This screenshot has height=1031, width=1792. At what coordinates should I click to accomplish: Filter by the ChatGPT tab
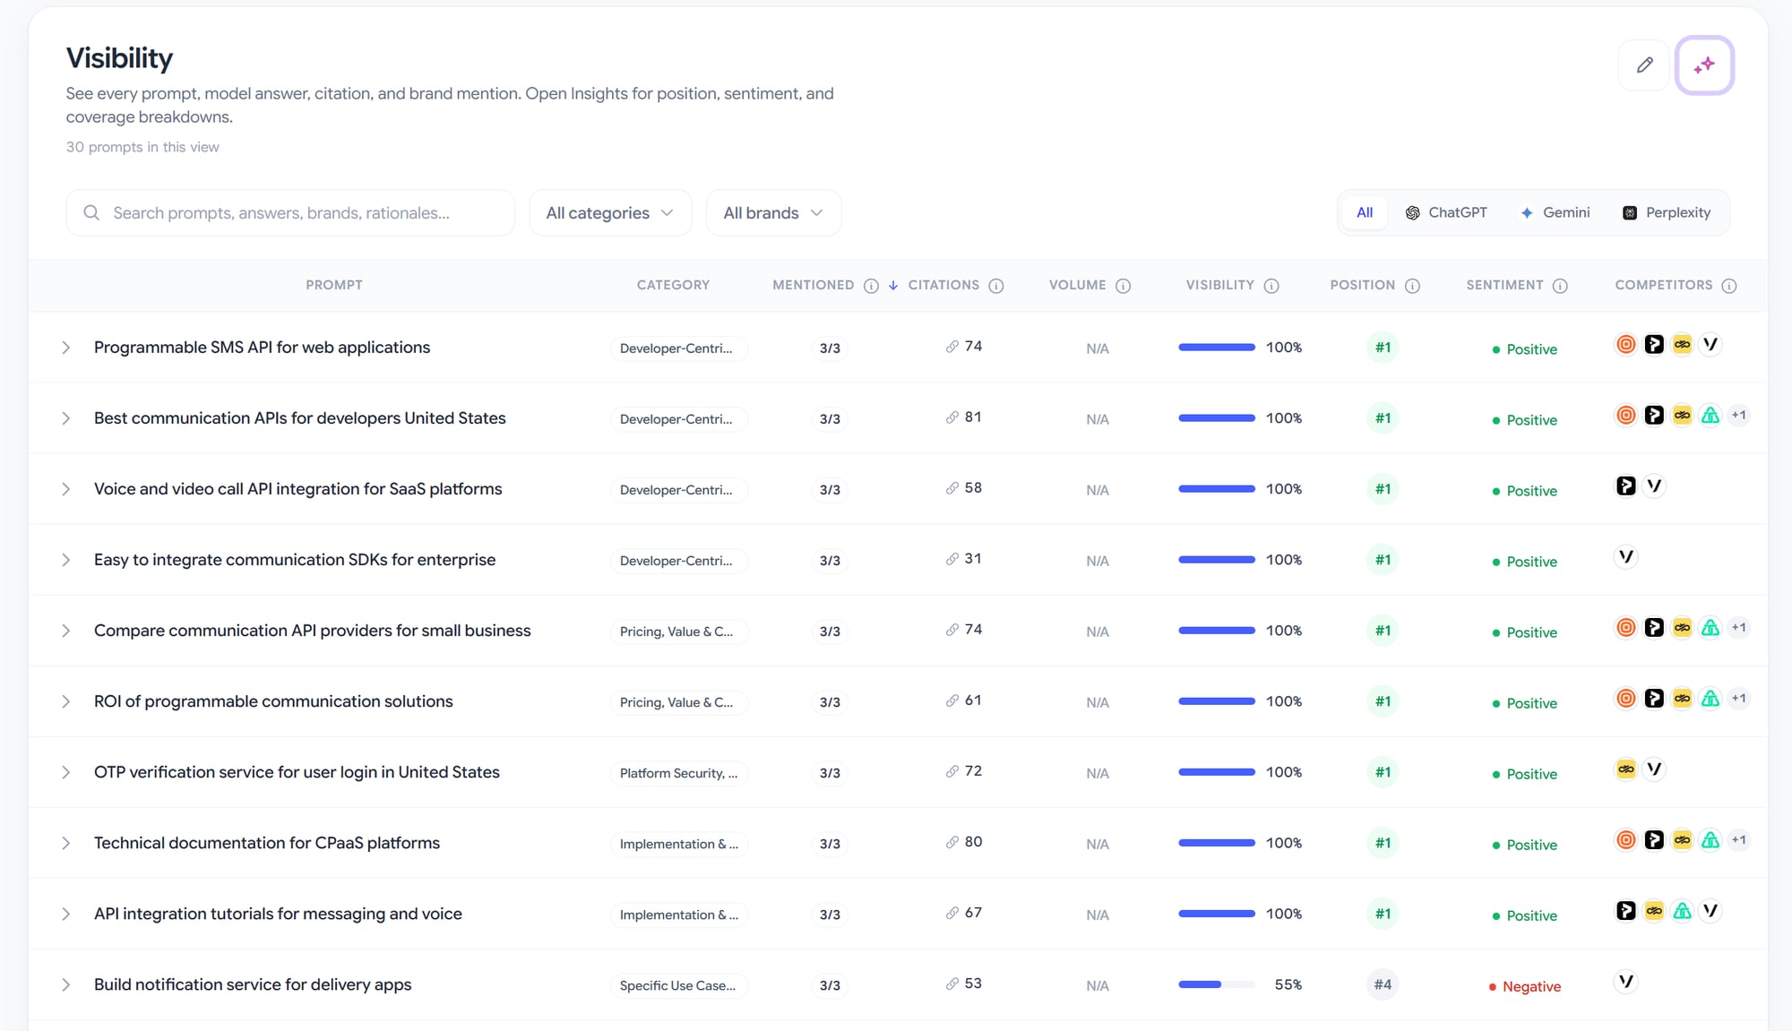pyautogui.click(x=1445, y=212)
